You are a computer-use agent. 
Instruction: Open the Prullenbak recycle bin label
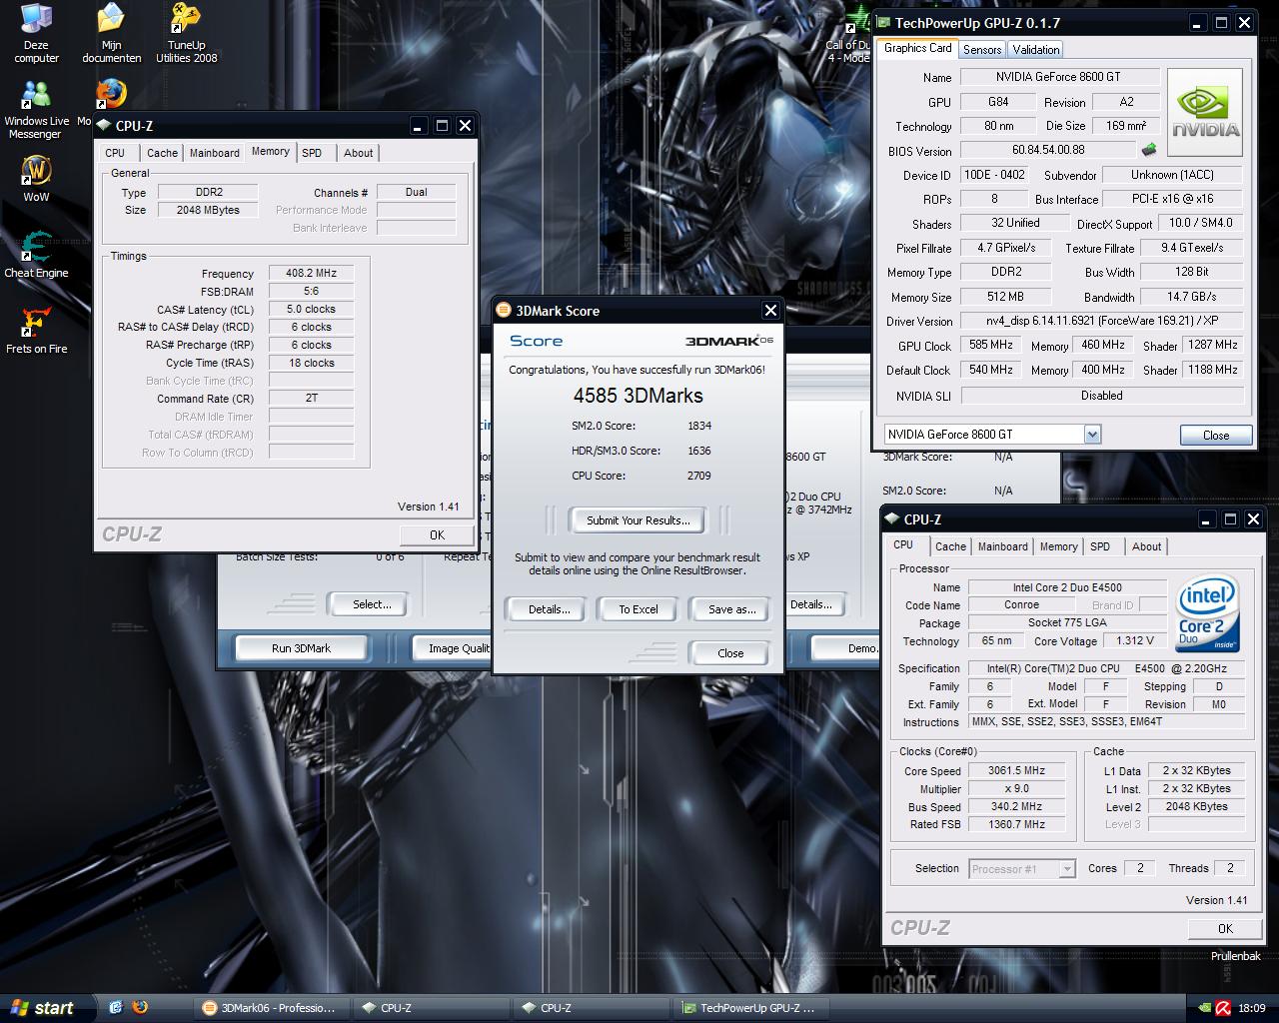[x=1236, y=956]
